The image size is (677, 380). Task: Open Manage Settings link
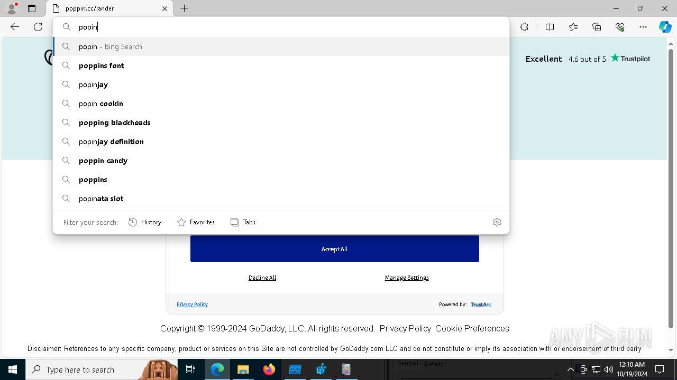click(x=407, y=278)
